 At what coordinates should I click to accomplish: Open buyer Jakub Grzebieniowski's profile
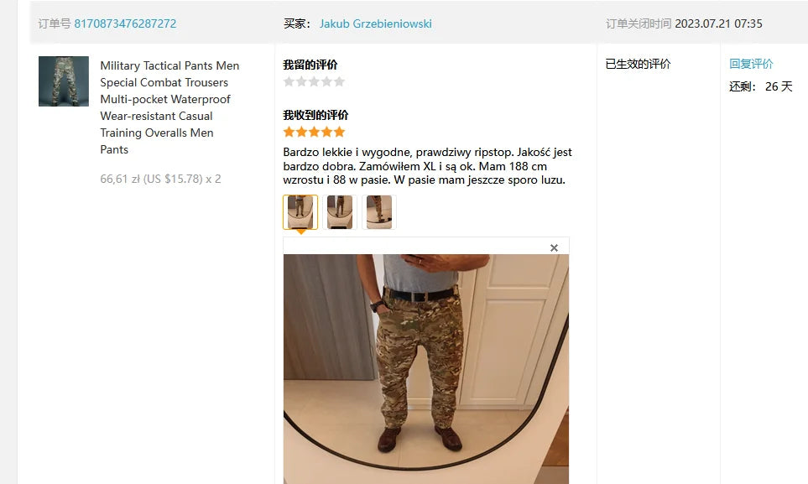pos(376,23)
